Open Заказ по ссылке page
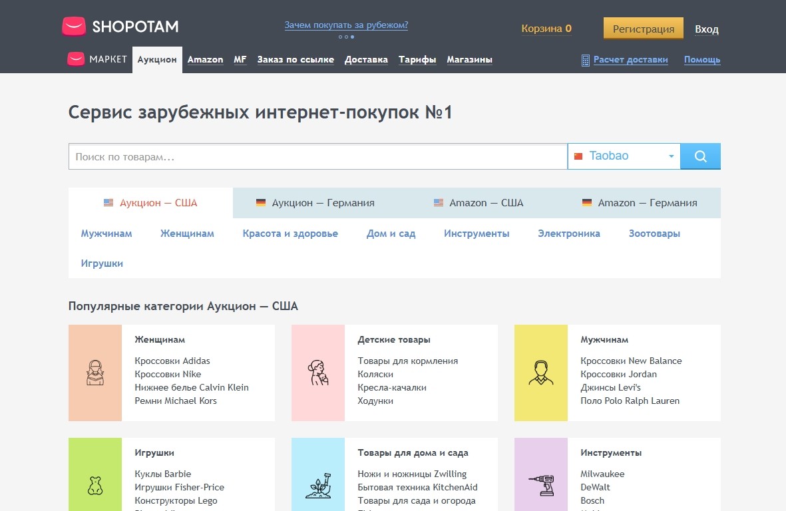This screenshot has width=786, height=511. coord(295,60)
